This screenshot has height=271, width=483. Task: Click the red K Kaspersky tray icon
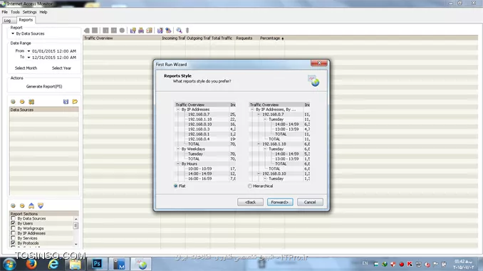pyautogui.click(x=410, y=264)
